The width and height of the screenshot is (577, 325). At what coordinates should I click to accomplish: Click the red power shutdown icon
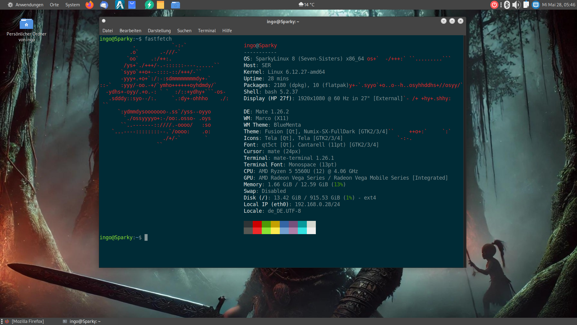[494, 5]
